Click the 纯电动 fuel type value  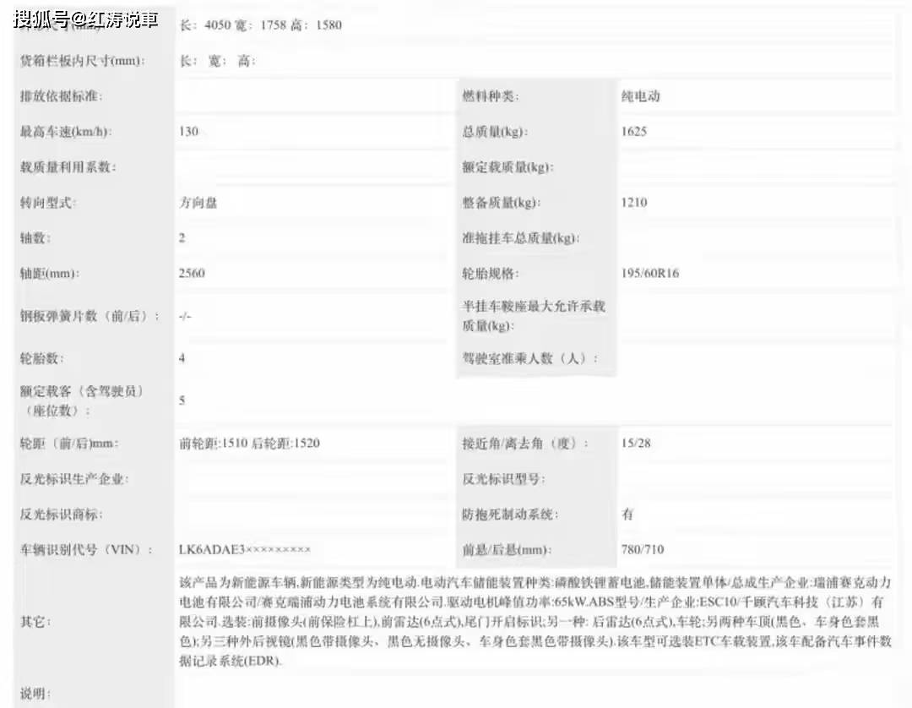[x=640, y=96]
